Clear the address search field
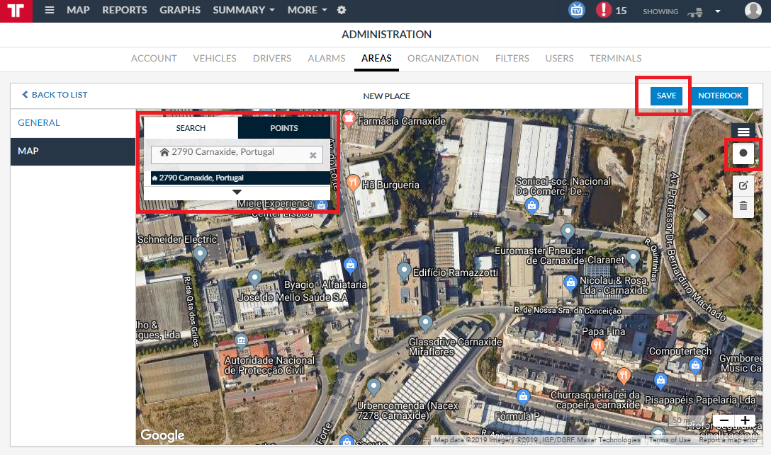Screen dimensions: 771x455 pyautogui.click(x=313, y=155)
